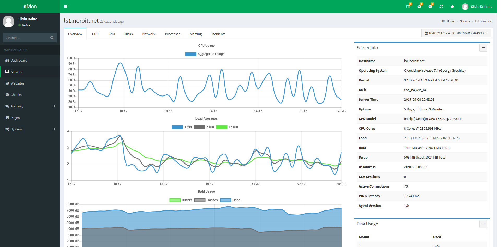The width and height of the screenshot is (501, 247).
Task: Toggle the sidebar with the hamburger icon
Action: point(65,7)
